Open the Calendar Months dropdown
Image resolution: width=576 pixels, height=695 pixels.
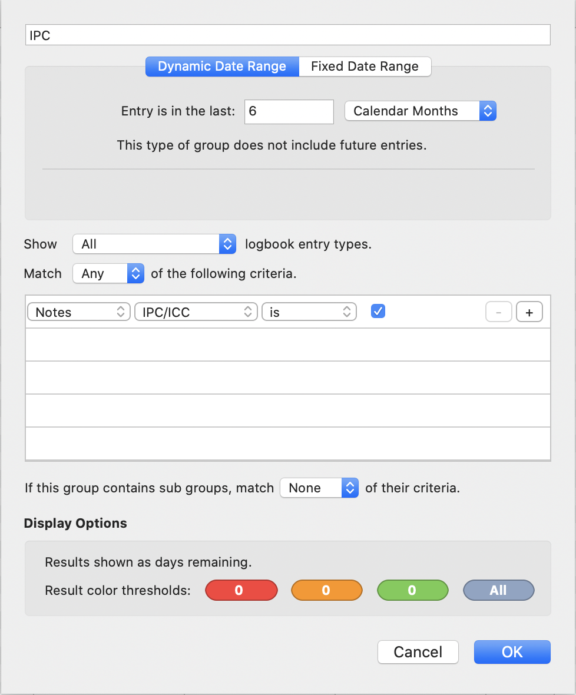pyautogui.click(x=421, y=111)
